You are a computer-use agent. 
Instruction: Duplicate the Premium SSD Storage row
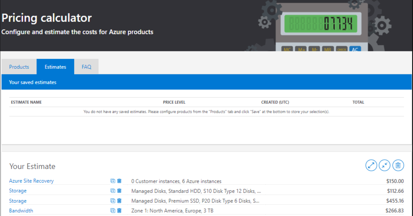pyautogui.click(x=113, y=201)
